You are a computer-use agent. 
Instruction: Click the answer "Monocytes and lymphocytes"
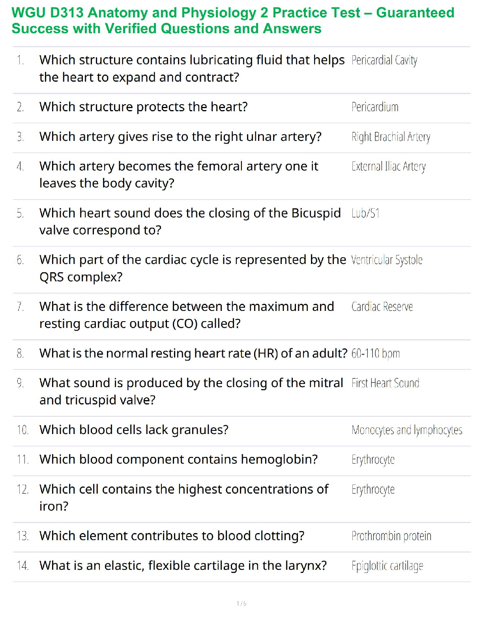(x=406, y=430)
